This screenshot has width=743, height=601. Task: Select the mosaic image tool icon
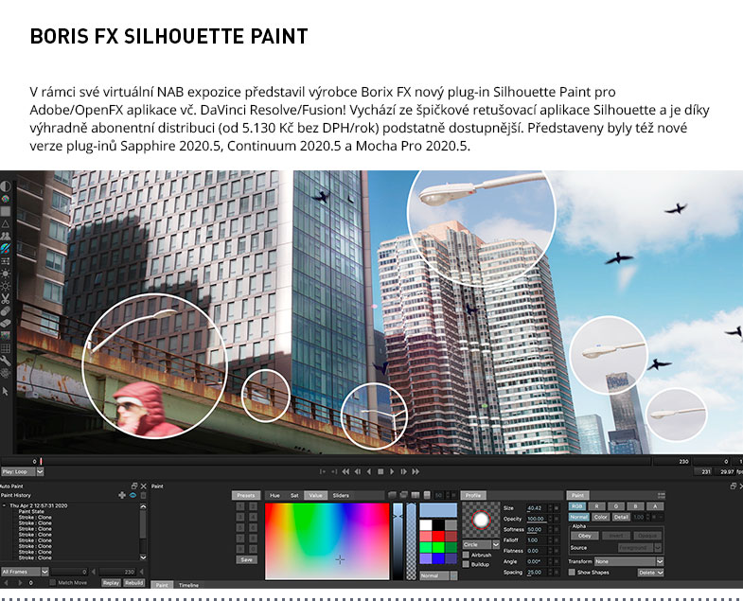(6, 336)
